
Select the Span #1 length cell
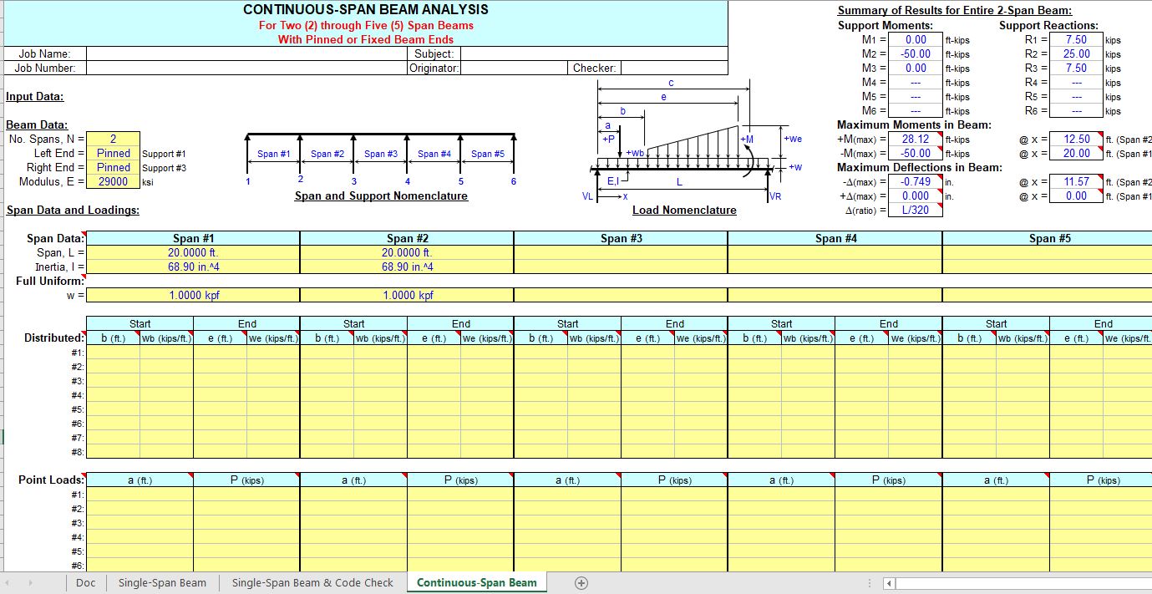point(192,252)
